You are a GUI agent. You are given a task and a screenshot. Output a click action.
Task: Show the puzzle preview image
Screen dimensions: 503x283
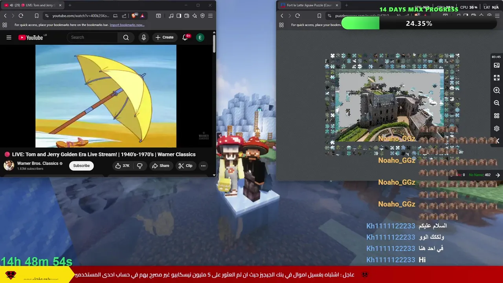pos(497,65)
